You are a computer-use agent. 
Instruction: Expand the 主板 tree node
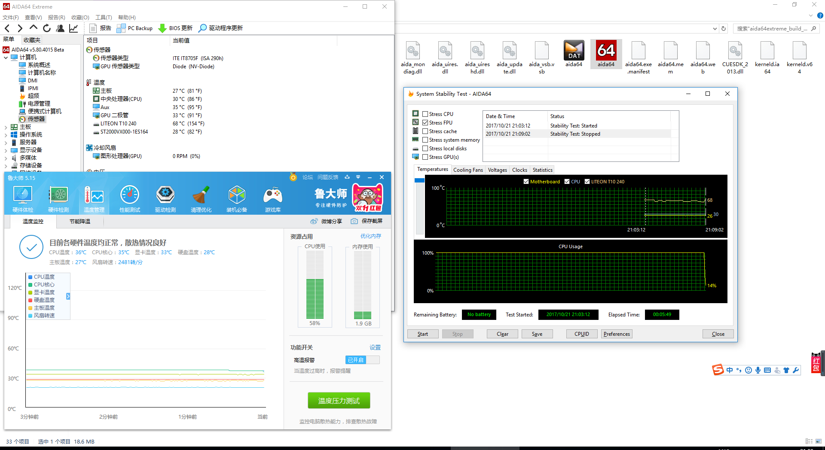click(x=6, y=127)
